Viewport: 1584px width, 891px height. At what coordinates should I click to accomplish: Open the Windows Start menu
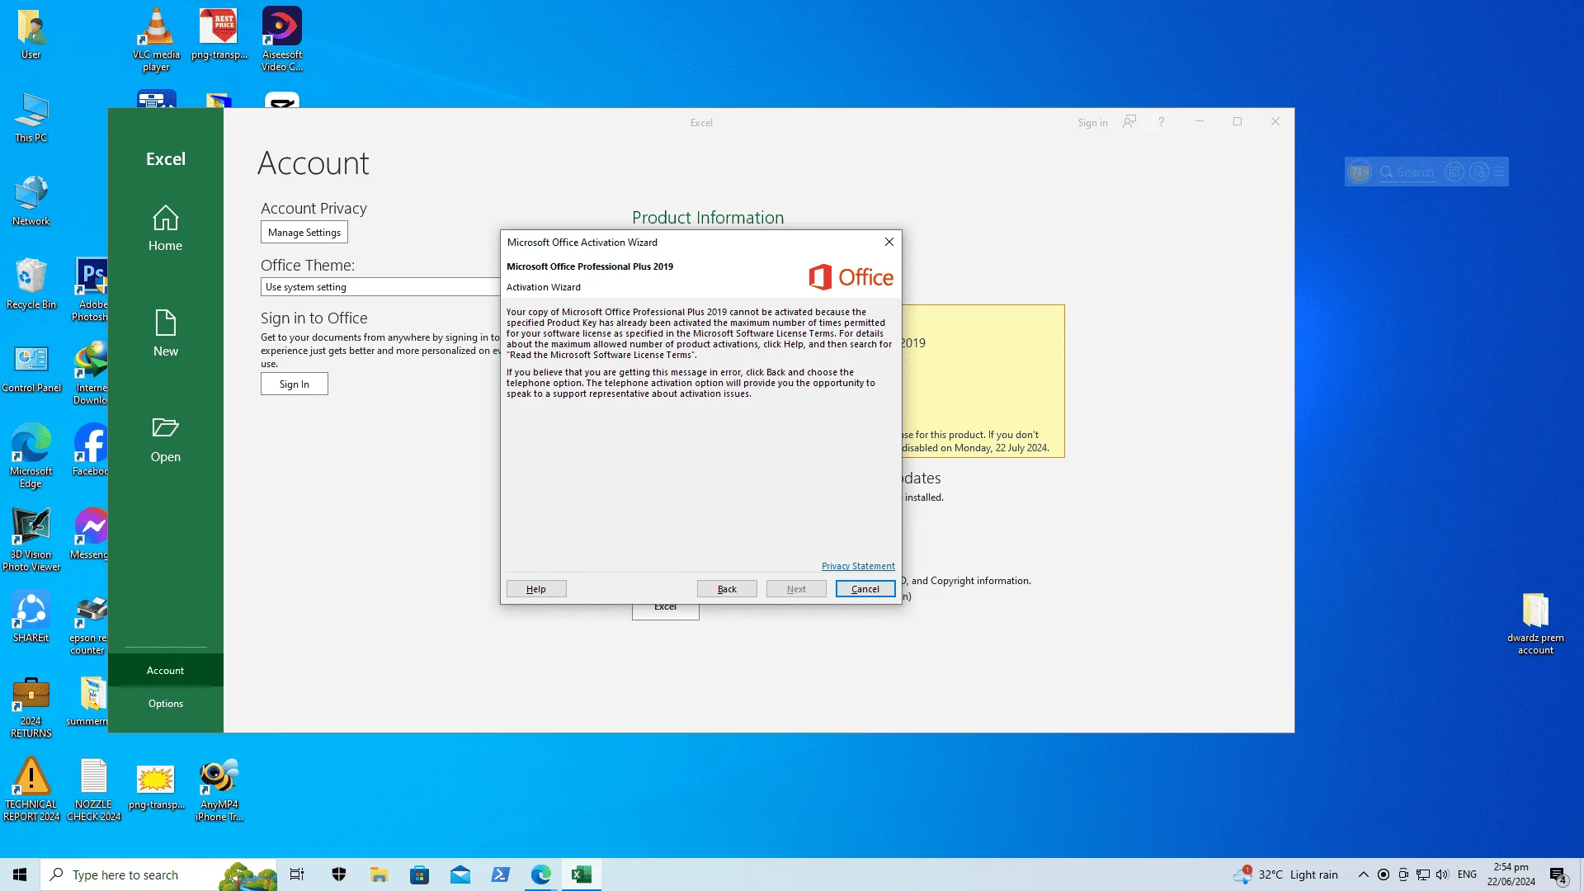[x=20, y=874]
